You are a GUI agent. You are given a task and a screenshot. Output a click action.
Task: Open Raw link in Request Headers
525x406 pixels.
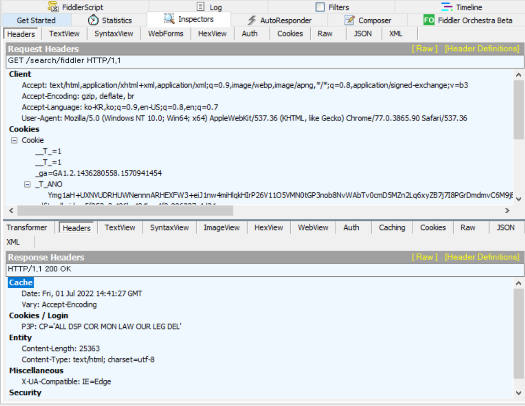pos(425,49)
